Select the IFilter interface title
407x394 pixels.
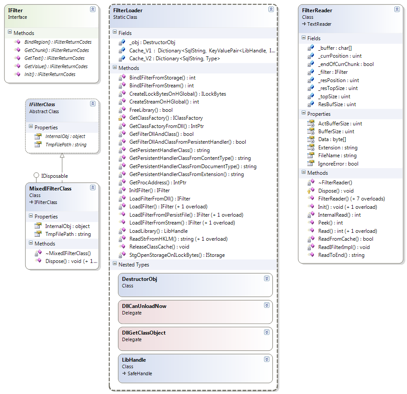[15, 10]
